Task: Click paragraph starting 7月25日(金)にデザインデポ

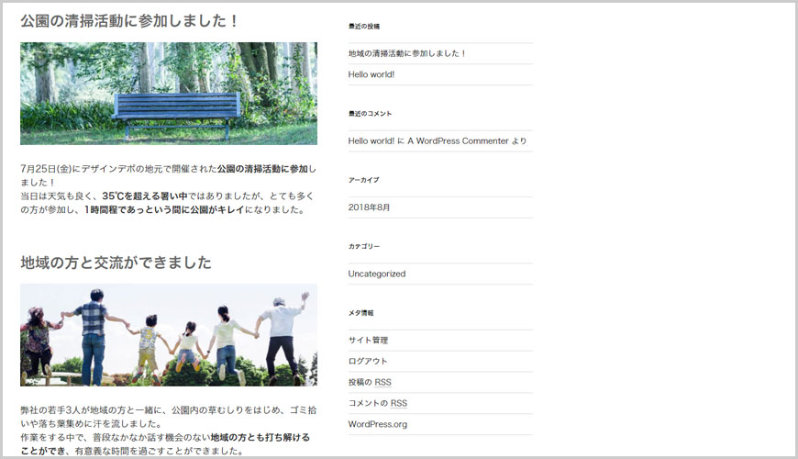Action: (169, 189)
